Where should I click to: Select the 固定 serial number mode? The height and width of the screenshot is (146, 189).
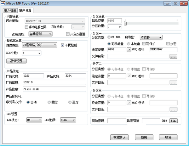point(49,102)
